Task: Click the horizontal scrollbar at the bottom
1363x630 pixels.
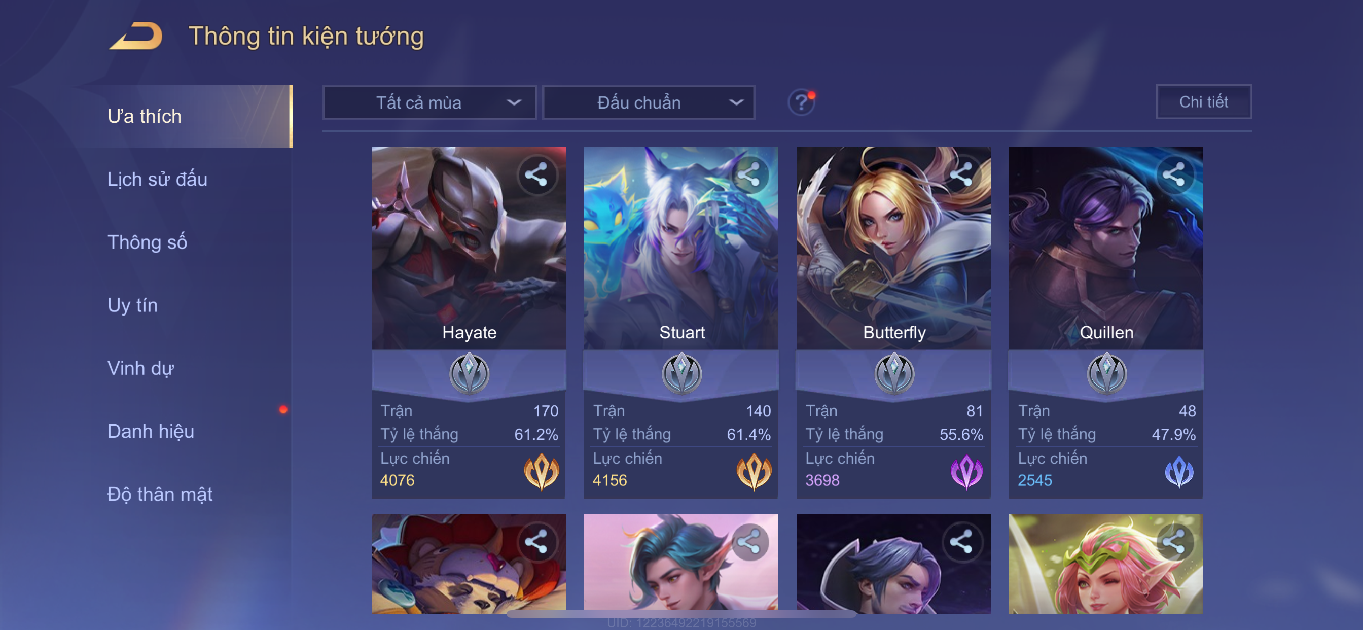Action: coord(681,615)
